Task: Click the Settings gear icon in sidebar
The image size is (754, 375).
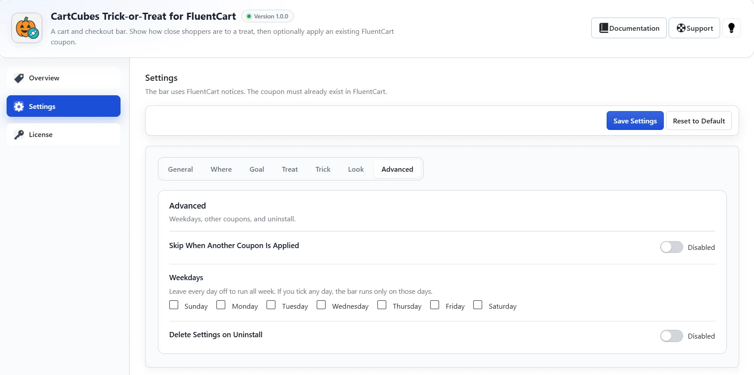Action: click(19, 106)
